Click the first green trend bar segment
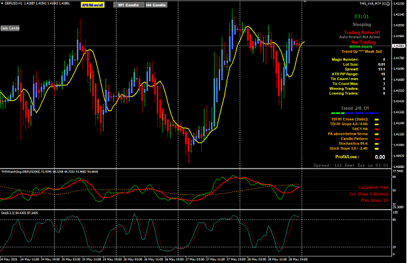Viewport: 407px width, 263px height. pyautogui.click(x=333, y=113)
